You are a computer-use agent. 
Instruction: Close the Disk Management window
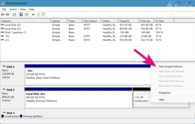pyautogui.click(x=190, y=3)
